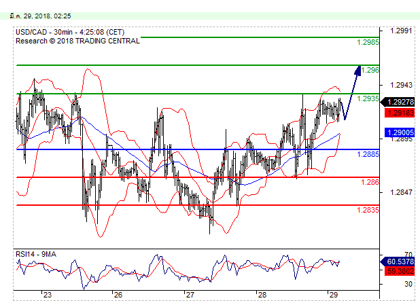420x307 pixels.
Task: Click the date axis label 28
Action: tap(262, 295)
